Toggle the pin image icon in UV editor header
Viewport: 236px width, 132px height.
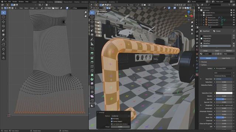pyautogui.click(x=61, y=8)
